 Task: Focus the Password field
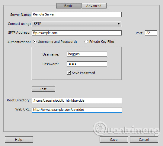[87, 64]
